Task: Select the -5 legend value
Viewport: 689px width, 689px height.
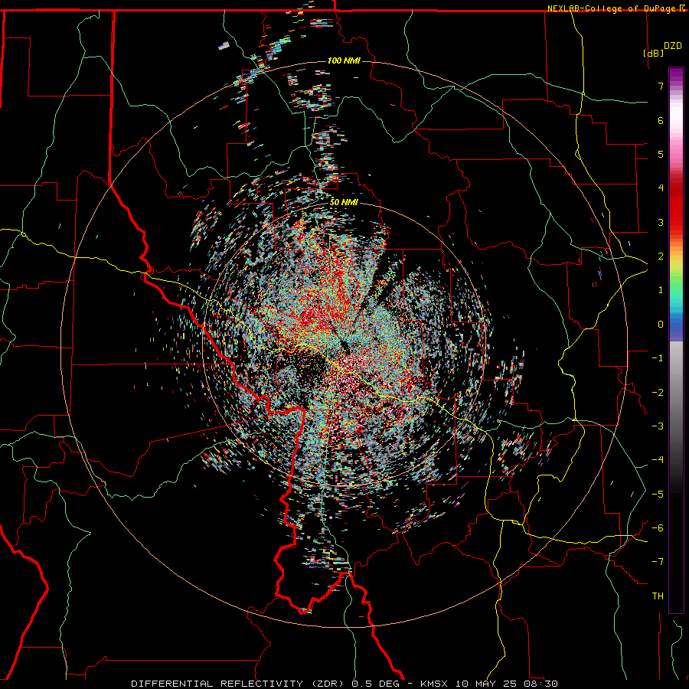Action: (x=658, y=495)
